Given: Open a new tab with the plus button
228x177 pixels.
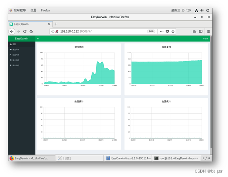Looking at the screenshot, I should 56,24.
